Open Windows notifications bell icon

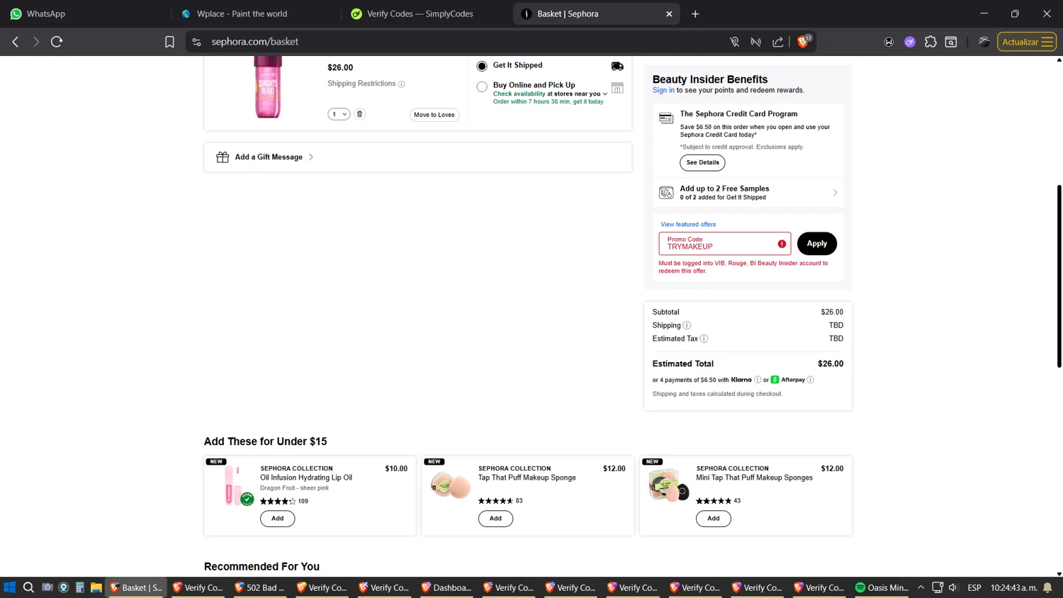pos(1047,587)
